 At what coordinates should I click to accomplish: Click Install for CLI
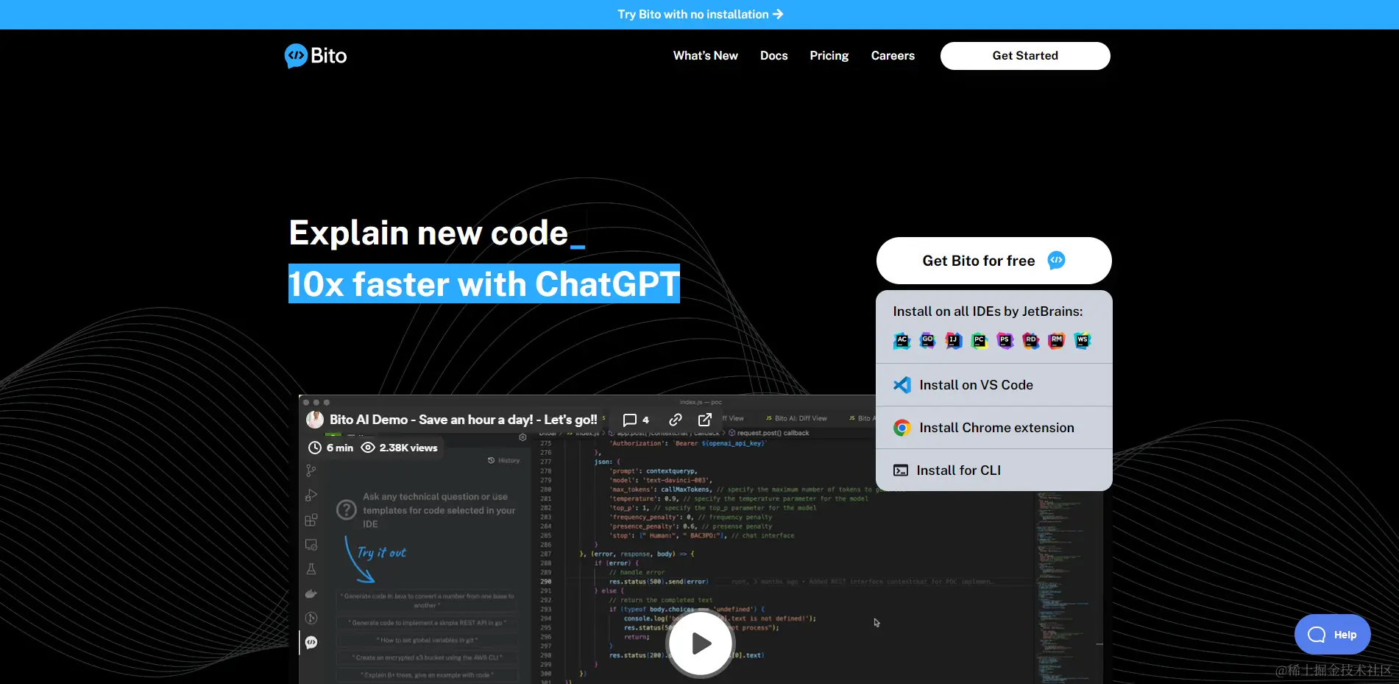coord(994,470)
